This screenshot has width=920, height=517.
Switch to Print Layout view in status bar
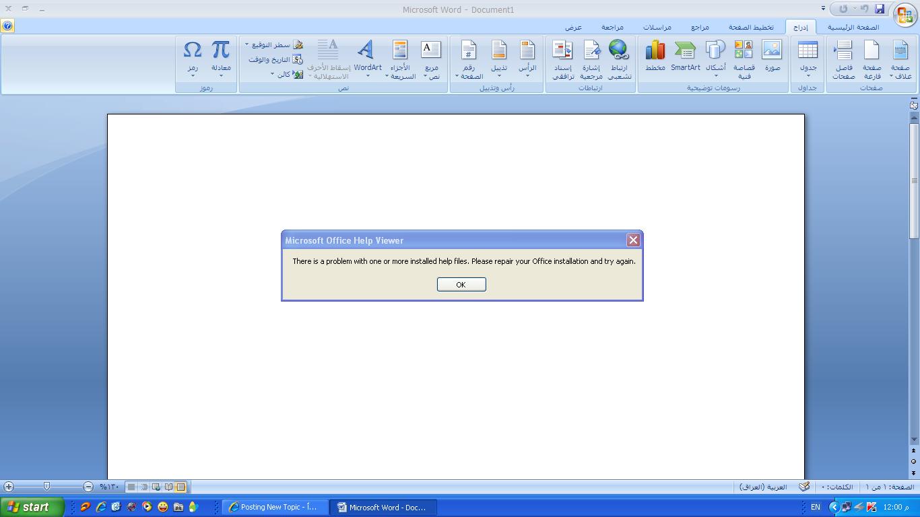[180, 487]
